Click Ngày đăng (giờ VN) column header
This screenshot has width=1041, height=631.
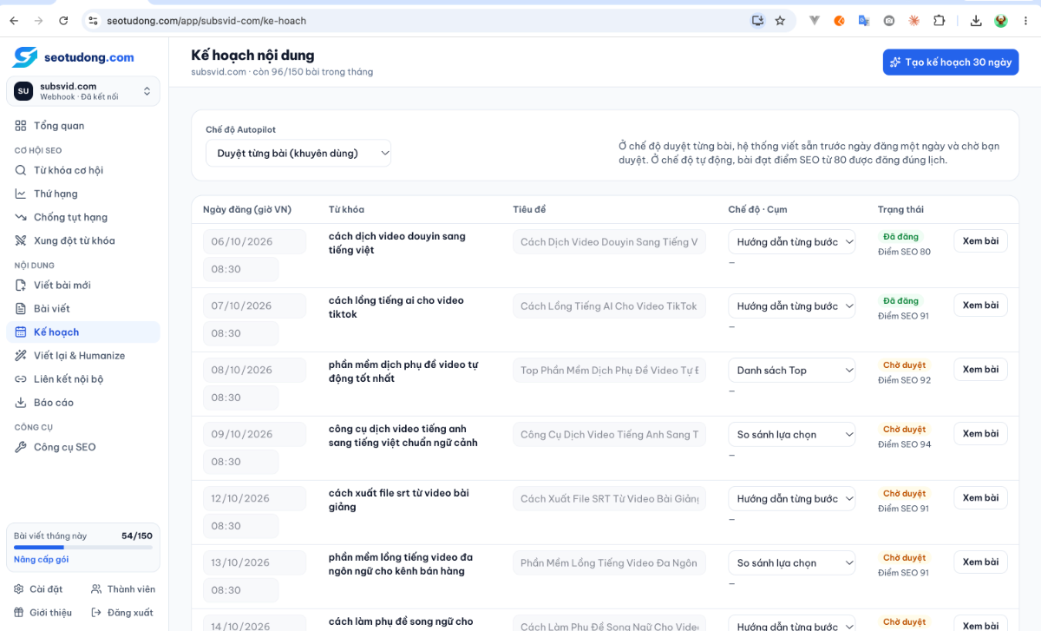pyautogui.click(x=247, y=210)
